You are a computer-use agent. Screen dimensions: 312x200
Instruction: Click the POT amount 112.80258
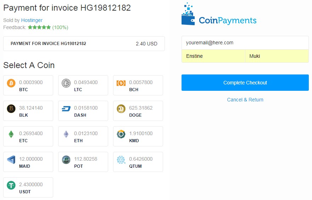(x=85, y=159)
